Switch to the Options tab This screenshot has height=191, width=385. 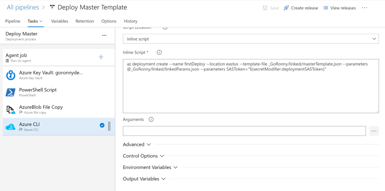click(109, 21)
